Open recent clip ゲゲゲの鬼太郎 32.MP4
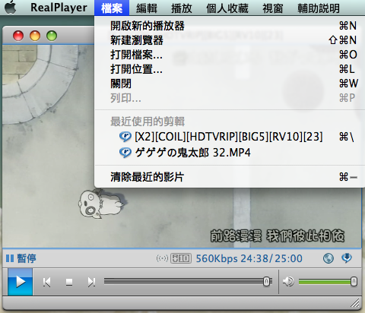 (230, 153)
